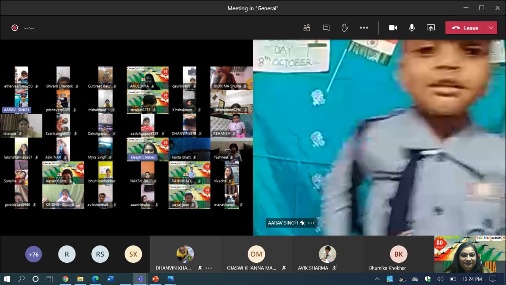Click the Share content icon
The width and height of the screenshot is (506, 285).
point(430,28)
